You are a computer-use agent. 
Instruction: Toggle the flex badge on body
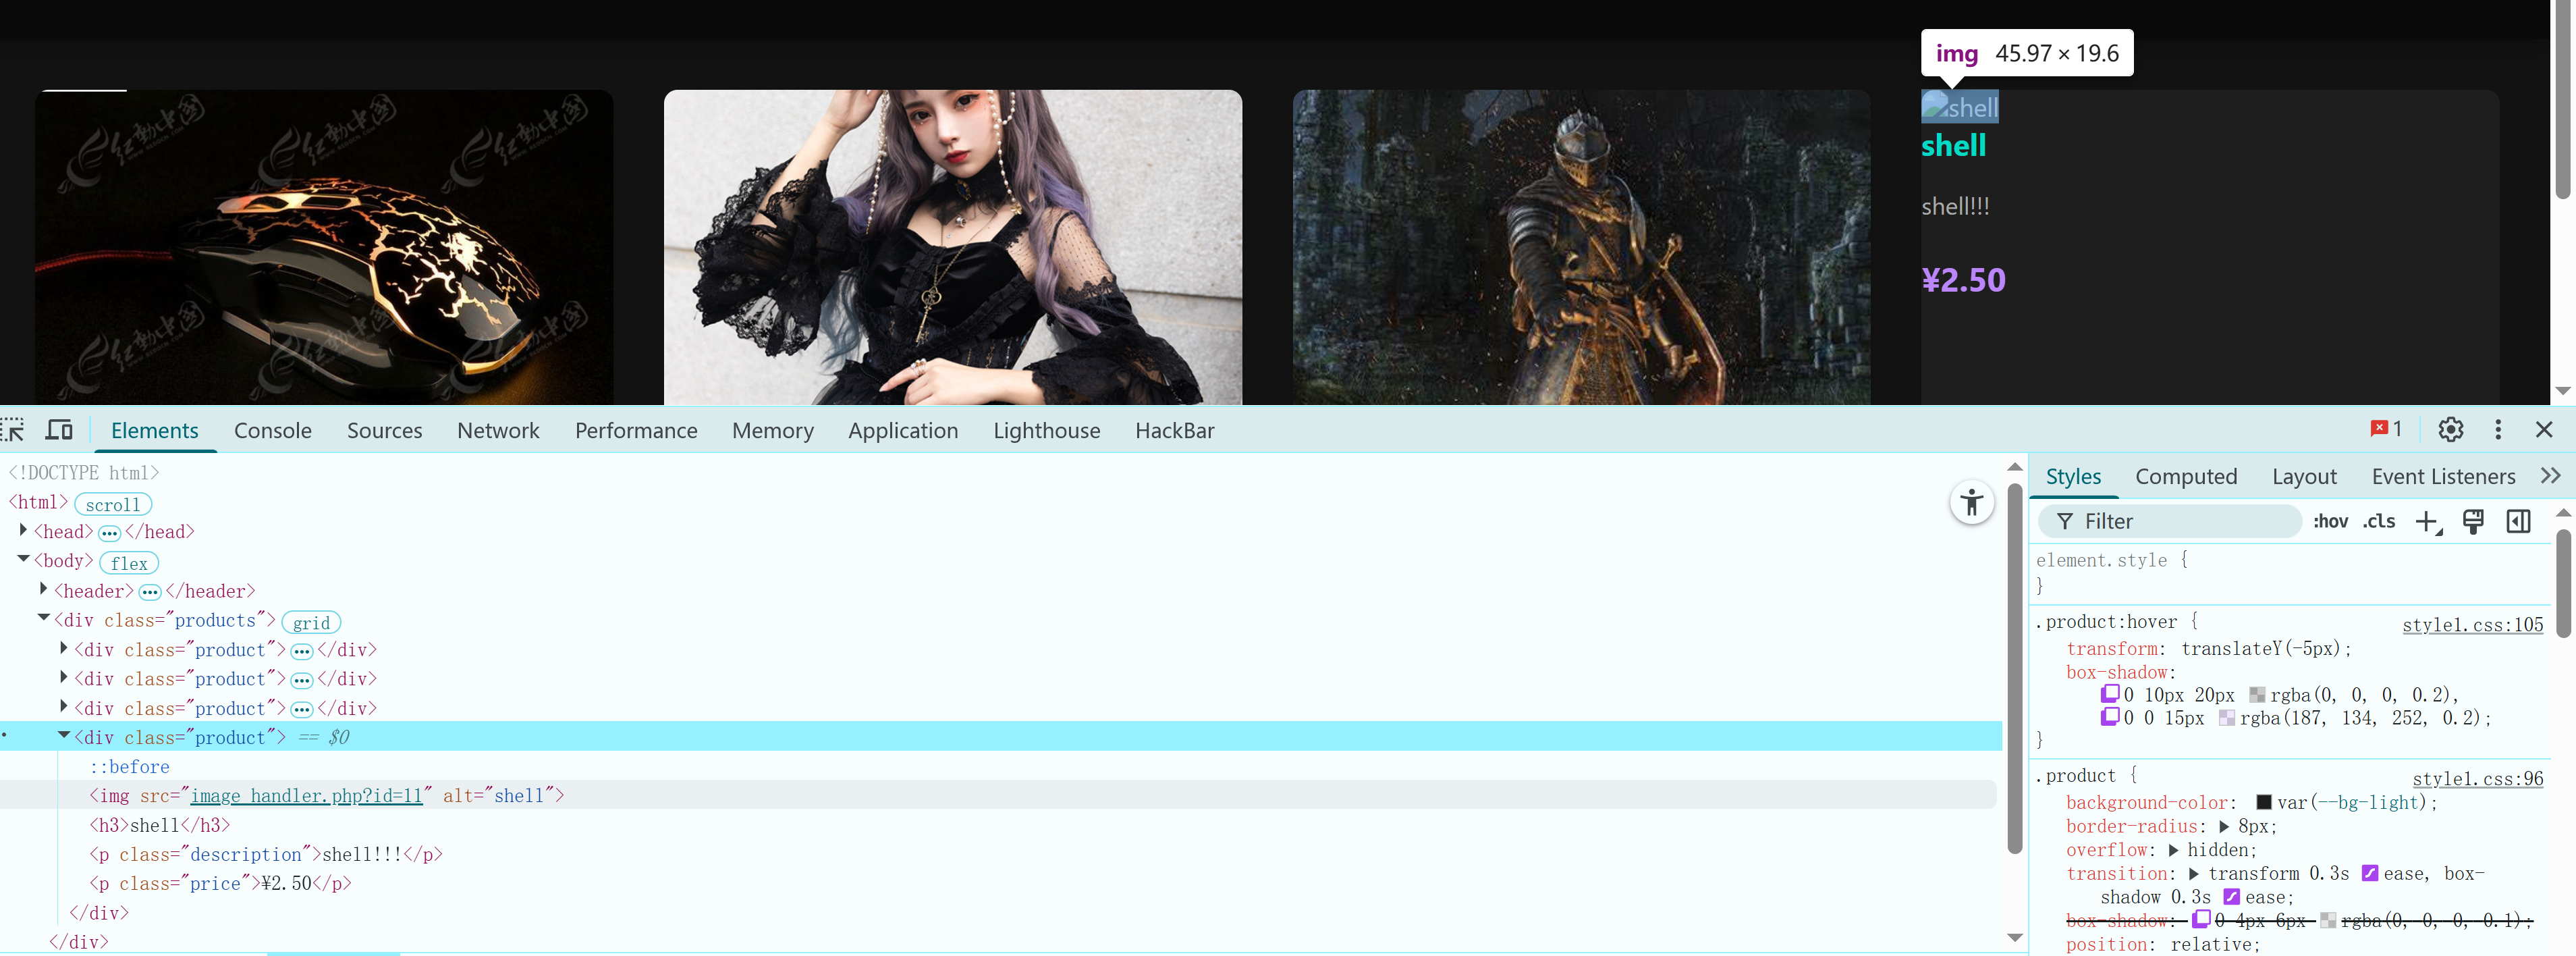point(129,563)
